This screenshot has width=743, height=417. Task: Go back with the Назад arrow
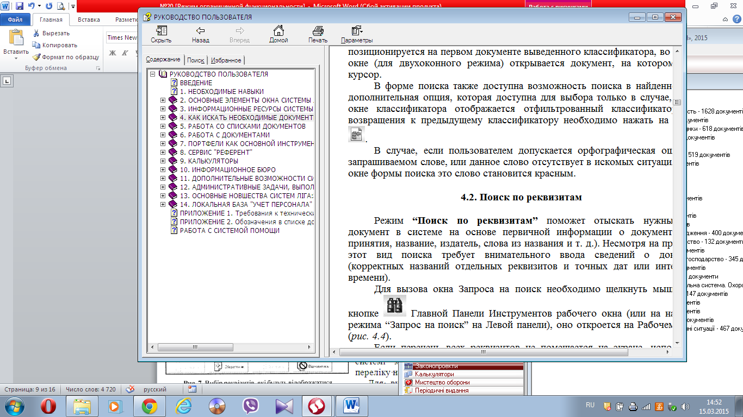[x=200, y=34]
